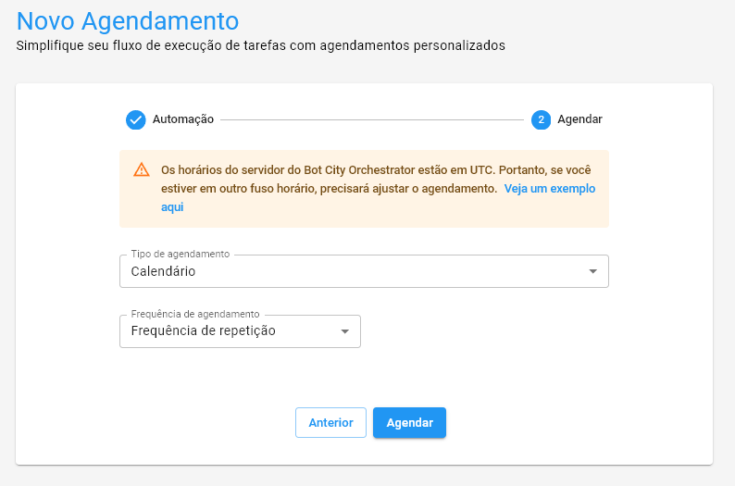Viewport: 735px width, 486px height.
Task: Select the Agendar step label in stepper
Action: click(x=579, y=119)
